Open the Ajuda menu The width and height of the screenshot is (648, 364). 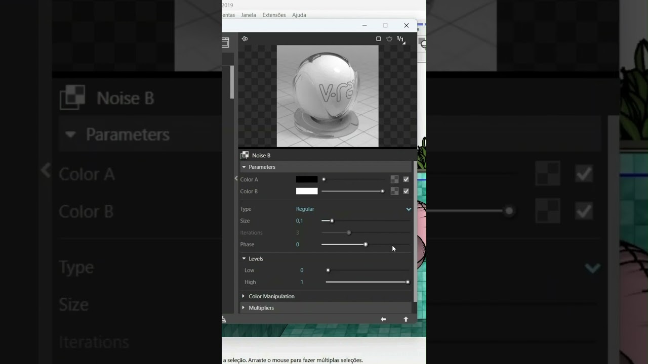click(299, 15)
